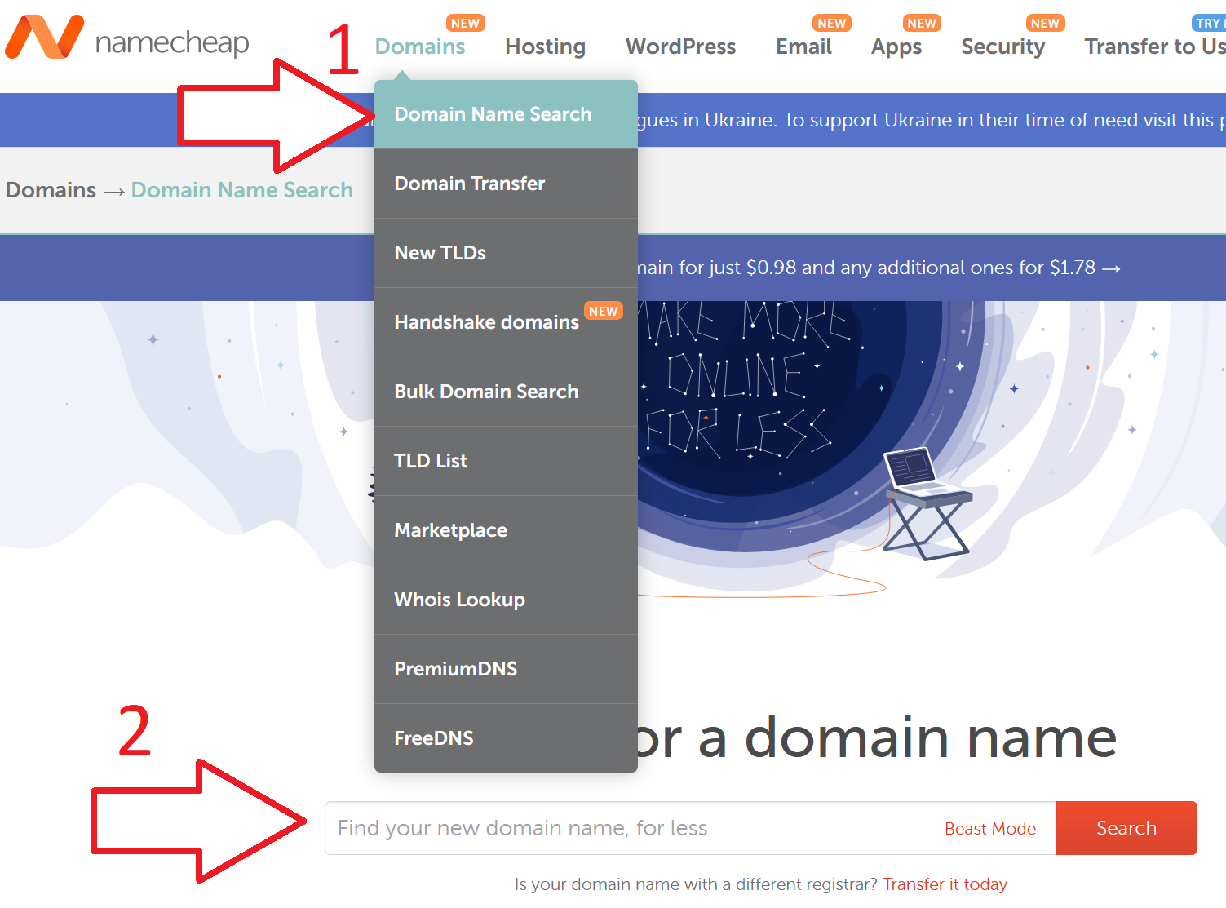Open the Domains nav menu

(420, 47)
